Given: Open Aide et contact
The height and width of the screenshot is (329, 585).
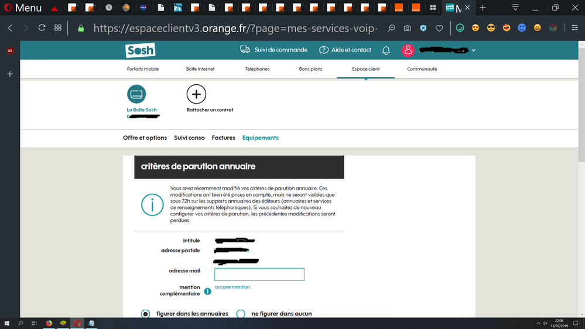Looking at the screenshot, I should point(345,50).
